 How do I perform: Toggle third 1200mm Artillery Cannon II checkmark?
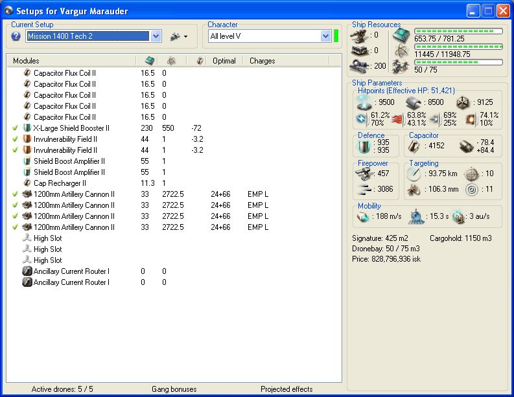(15, 216)
